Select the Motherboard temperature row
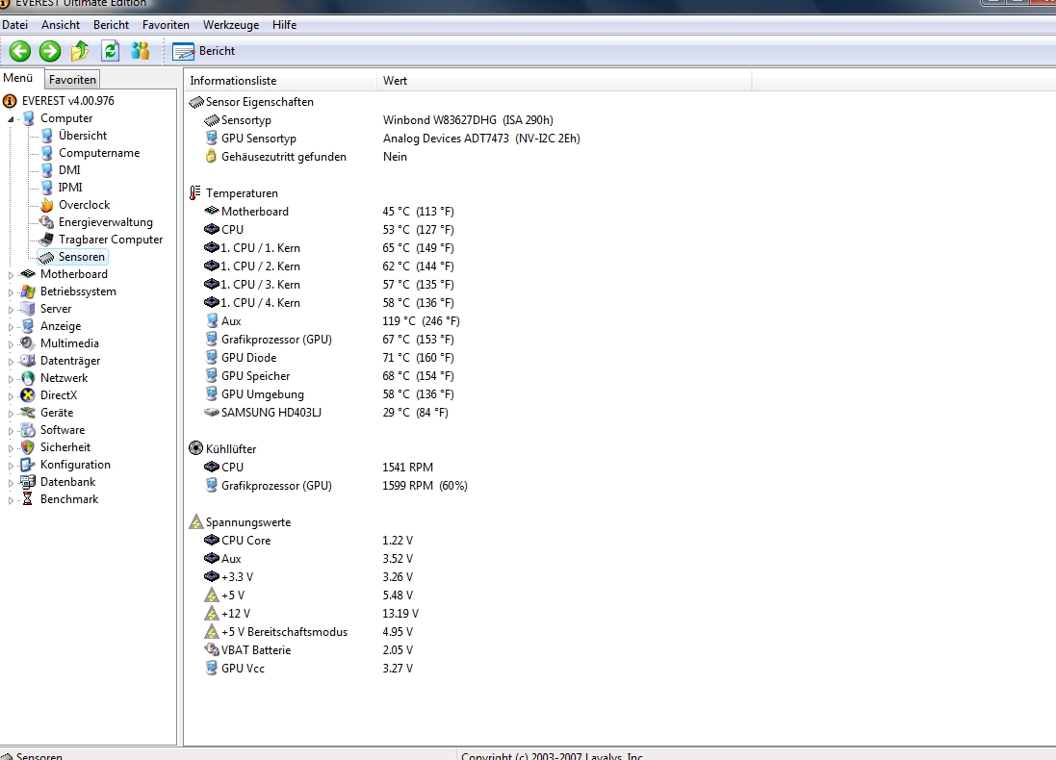 (x=330, y=212)
